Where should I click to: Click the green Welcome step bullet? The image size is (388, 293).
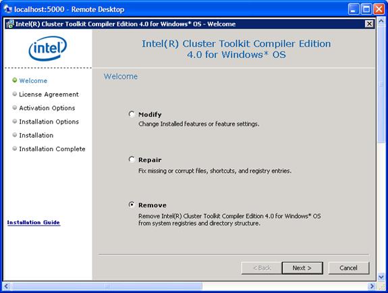pos(15,80)
